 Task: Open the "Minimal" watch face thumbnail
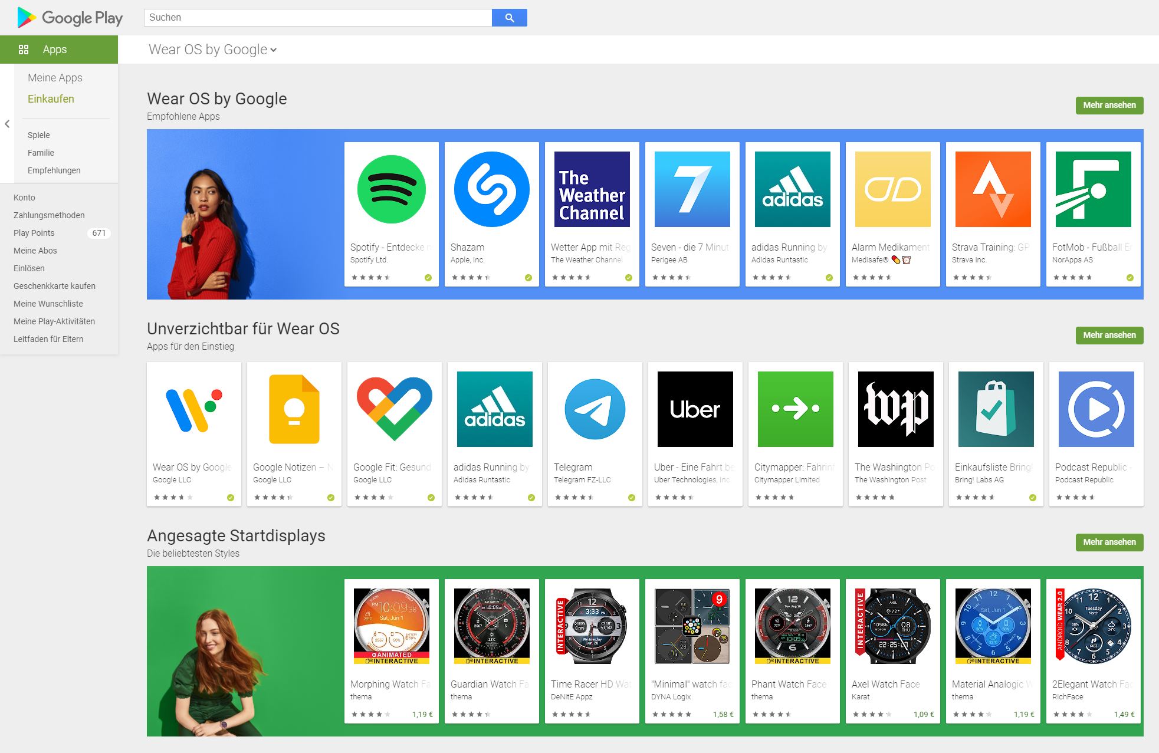pyautogui.click(x=692, y=626)
